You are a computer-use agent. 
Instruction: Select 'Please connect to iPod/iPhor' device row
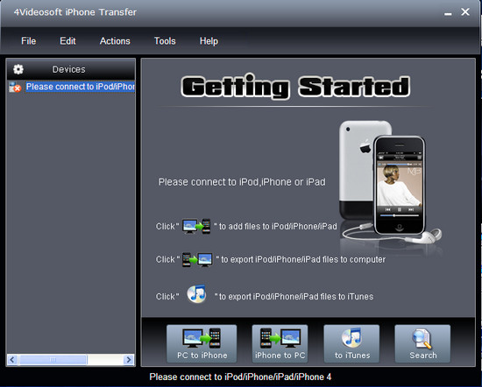(x=81, y=87)
